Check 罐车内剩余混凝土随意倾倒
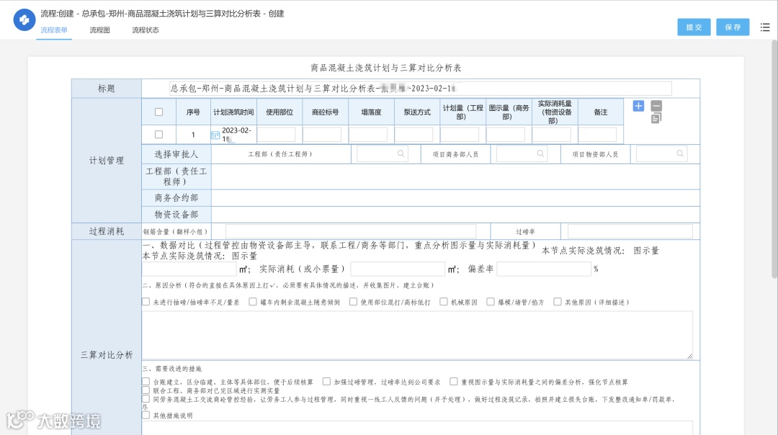Screen dimensions: 778x435 point(253,302)
